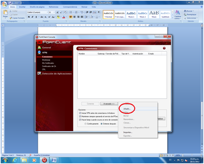The width and height of the screenshot is (204, 164).
Task: Apply strikethrough abc formatting
Action: 42,17
